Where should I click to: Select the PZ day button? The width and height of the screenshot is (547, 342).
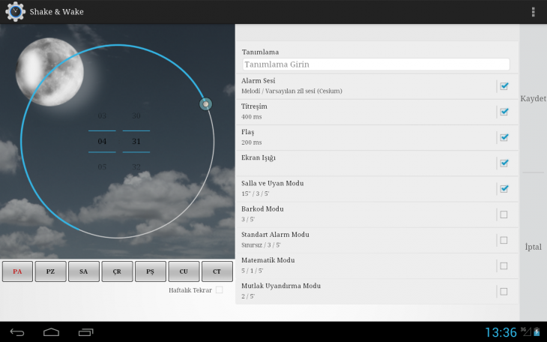click(x=50, y=271)
